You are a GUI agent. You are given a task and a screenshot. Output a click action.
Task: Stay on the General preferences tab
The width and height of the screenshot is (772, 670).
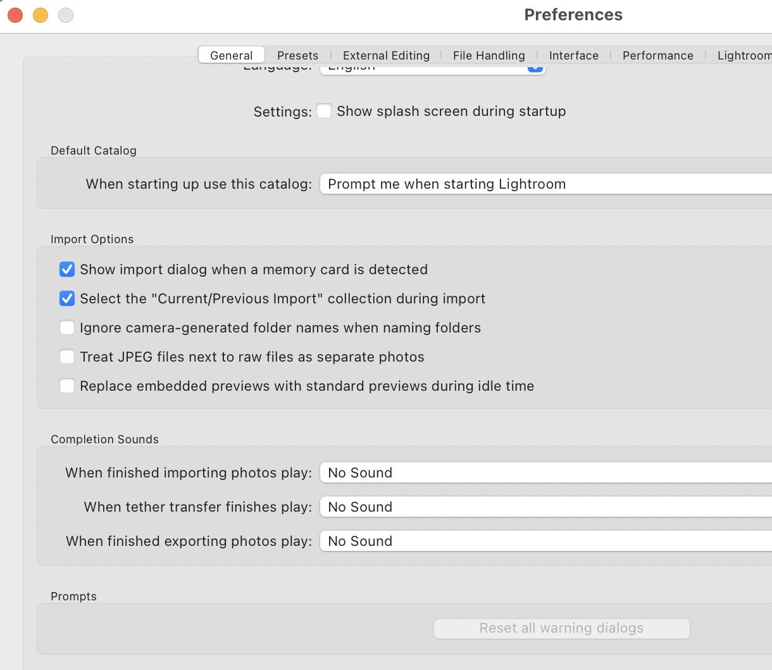pyautogui.click(x=231, y=55)
